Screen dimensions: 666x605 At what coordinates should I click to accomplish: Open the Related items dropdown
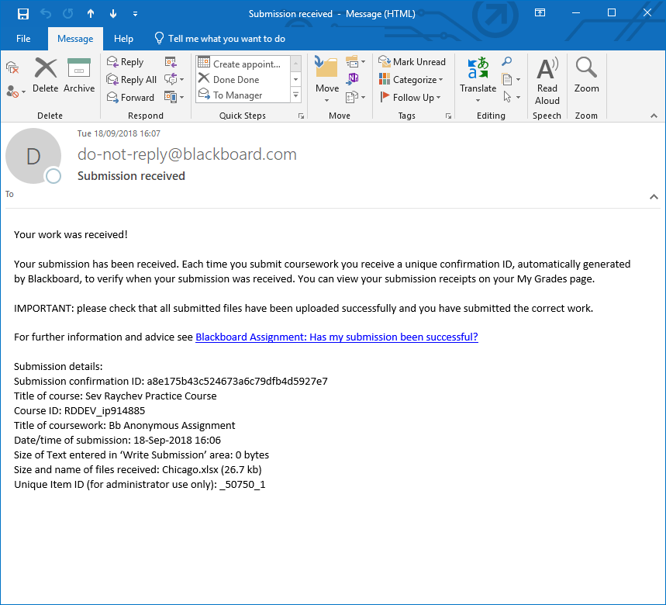click(x=511, y=79)
